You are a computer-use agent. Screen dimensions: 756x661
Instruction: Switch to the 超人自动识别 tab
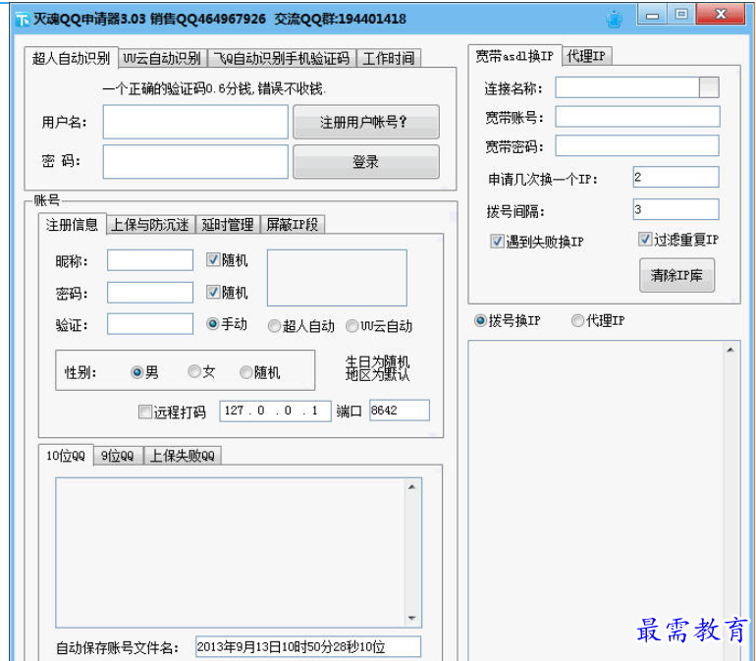pyautogui.click(x=72, y=58)
